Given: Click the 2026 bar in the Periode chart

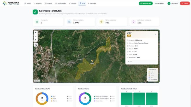Looking at the screenshot, I should point(152,99).
